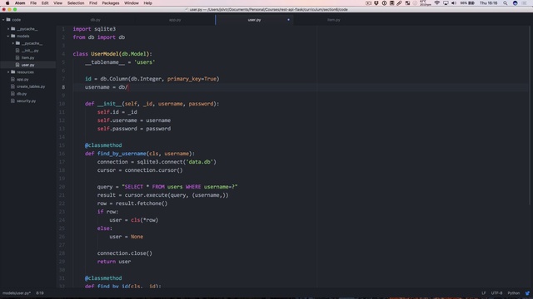Change the Python grammar selector
This screenshot has width=533, height=299.
click(514, 293)
